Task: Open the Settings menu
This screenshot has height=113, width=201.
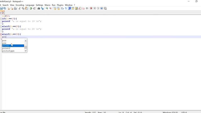Action: pyautogui.click(x=39, y=5)
